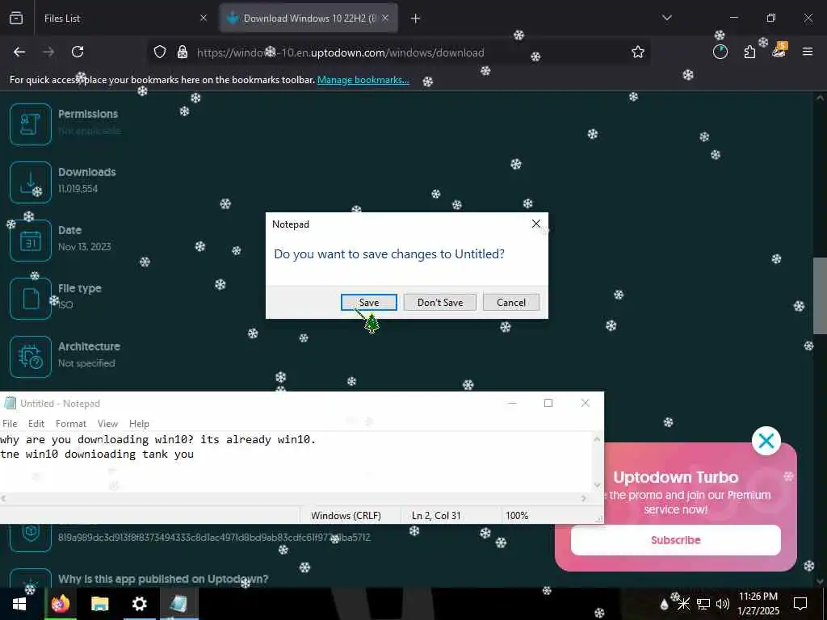Click the Permissions icon on the page
Viewport: 827px width, 620px height.
pos(31,124)
